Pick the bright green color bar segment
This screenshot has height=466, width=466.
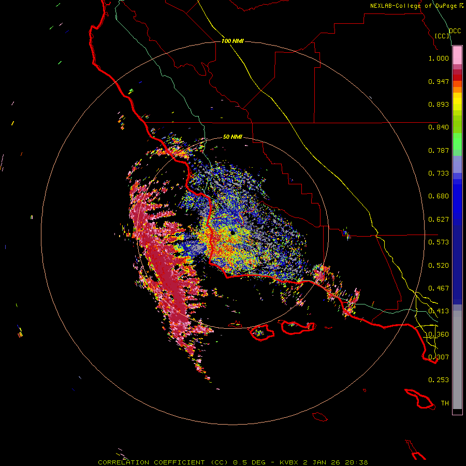[457, 141]
